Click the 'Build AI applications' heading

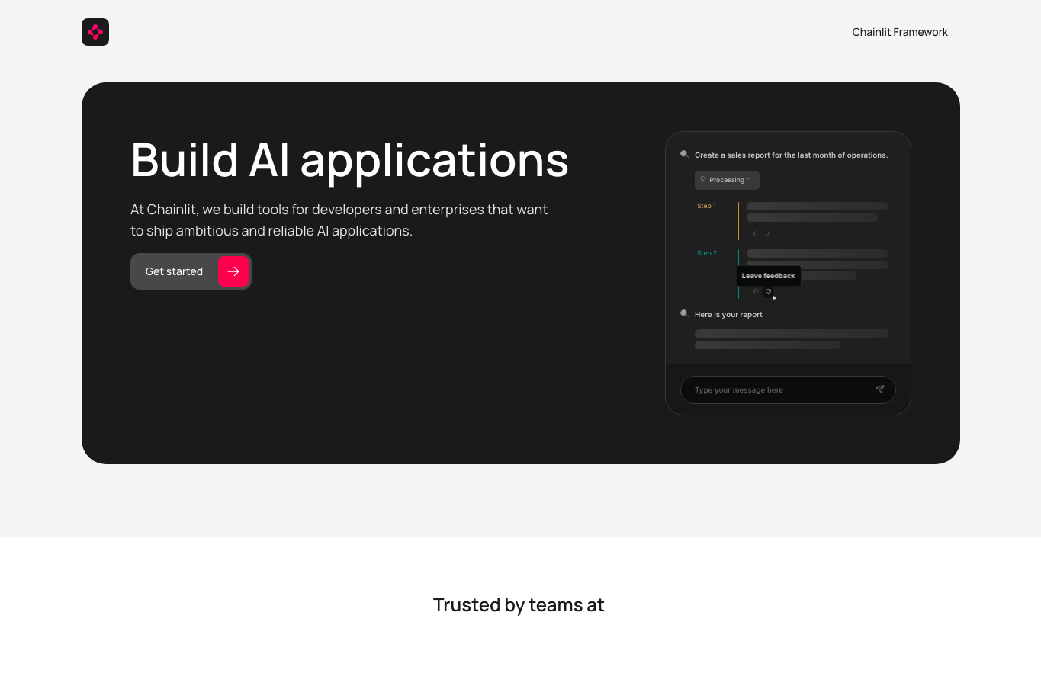click(x=349, y=161)
